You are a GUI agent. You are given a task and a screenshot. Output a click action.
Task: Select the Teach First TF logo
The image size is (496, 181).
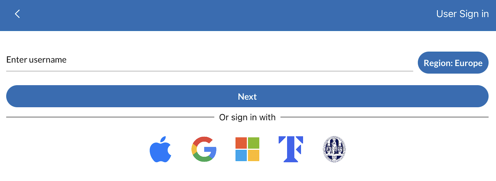[291, 149]
